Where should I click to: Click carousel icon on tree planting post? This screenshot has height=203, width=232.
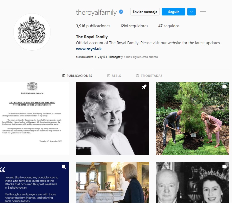[x=224, y=87]
